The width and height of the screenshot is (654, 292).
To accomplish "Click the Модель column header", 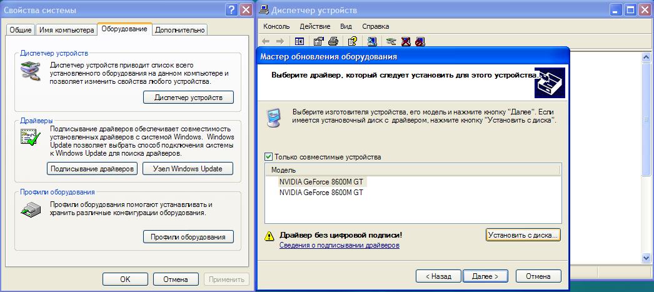I will pyautogui.click(x=413, y=170).
